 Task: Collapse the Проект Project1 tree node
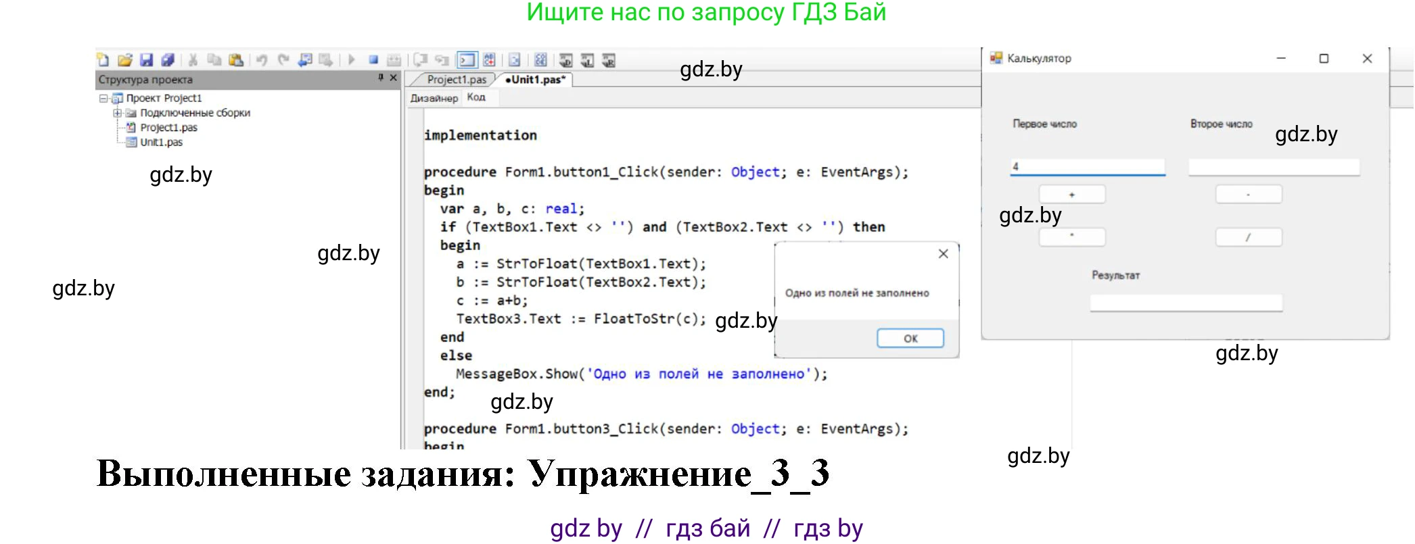point(103,99)
